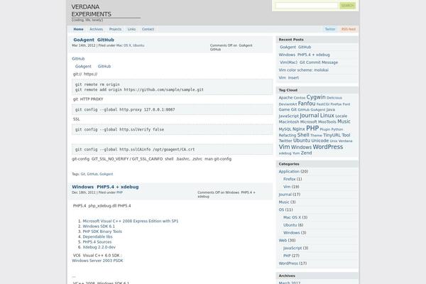This screenshot has width=426, height=284.
Task: Subscribe via the RSS Feed link
Action: [x=349, y=29]
